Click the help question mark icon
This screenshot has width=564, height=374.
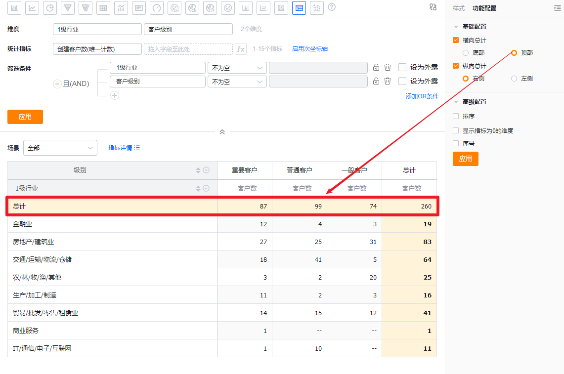pyautogui.click(x=332, y=7)
